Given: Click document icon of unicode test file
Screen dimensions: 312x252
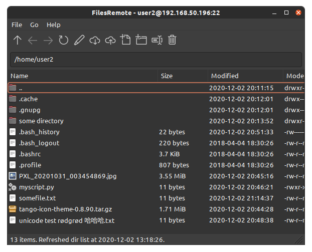Looking at the screenshot, I should pyautogui.click(x=13, y=220).
